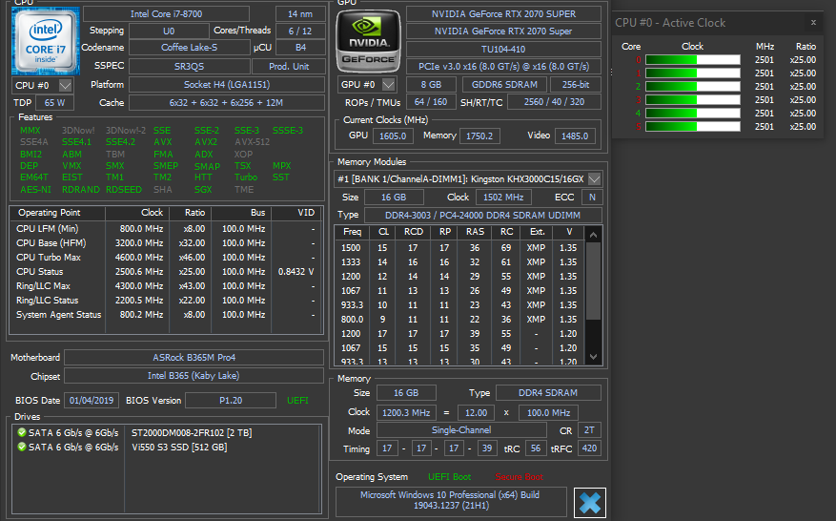This screenshot has height=521, width=836.
Task: Click the ST2000DM008-2FR102 [2 TB] drive entry
Action: (x=192, y=432)
